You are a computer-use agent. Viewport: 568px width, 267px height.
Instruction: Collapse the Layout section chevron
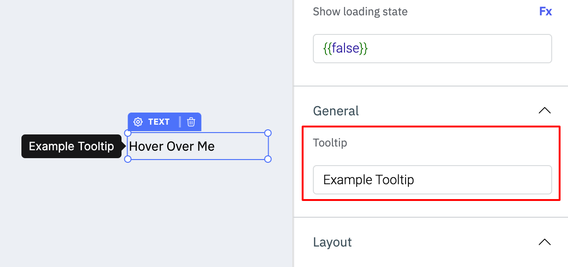pyautogui.click(x=544, y=242)
